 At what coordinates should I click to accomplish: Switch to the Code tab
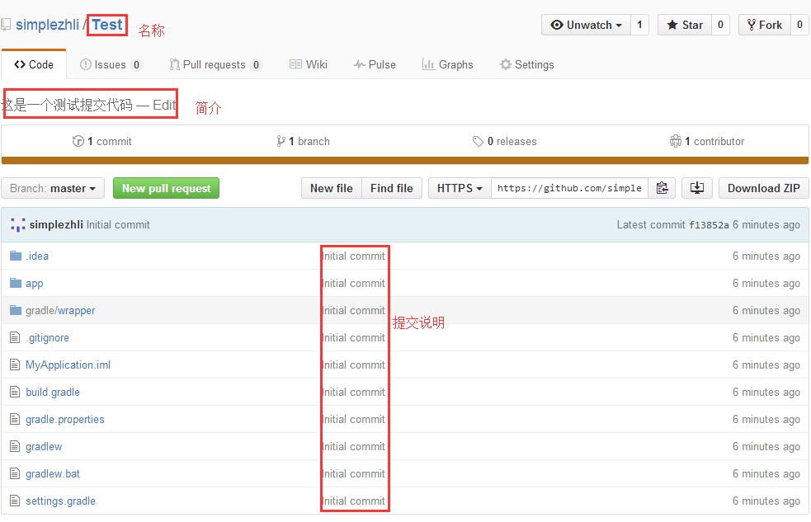pos(34,64)
